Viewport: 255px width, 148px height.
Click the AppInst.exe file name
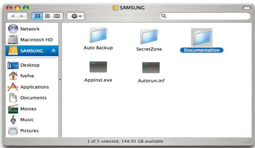point(98,80)
